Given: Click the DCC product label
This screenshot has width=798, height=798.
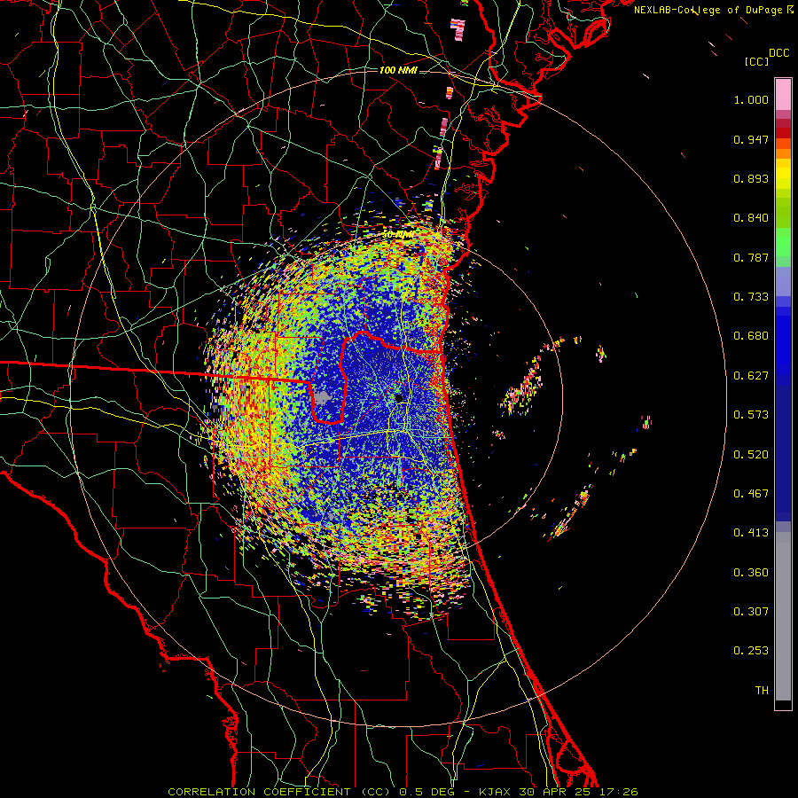Looking at the screenshot, I should pyautogui.click(x=778, y=53).
